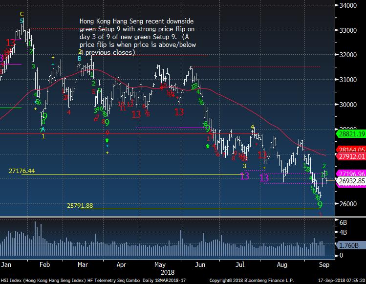
Task: Click the 34000 price axis label
Action: coord(348,5)
